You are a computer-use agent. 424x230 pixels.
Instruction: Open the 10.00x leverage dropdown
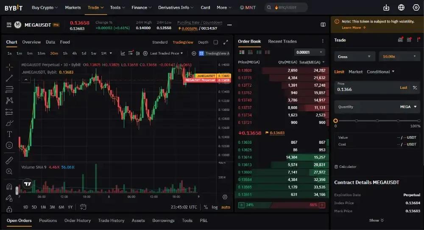[399, 57]
